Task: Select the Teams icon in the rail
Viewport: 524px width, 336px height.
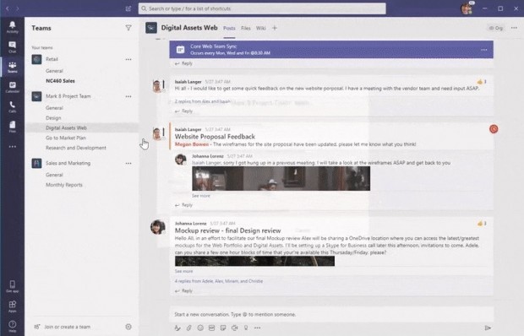Action: 13,67
